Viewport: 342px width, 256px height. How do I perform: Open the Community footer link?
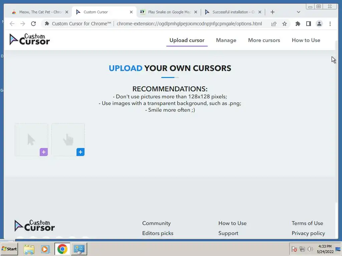coord(156,223)
